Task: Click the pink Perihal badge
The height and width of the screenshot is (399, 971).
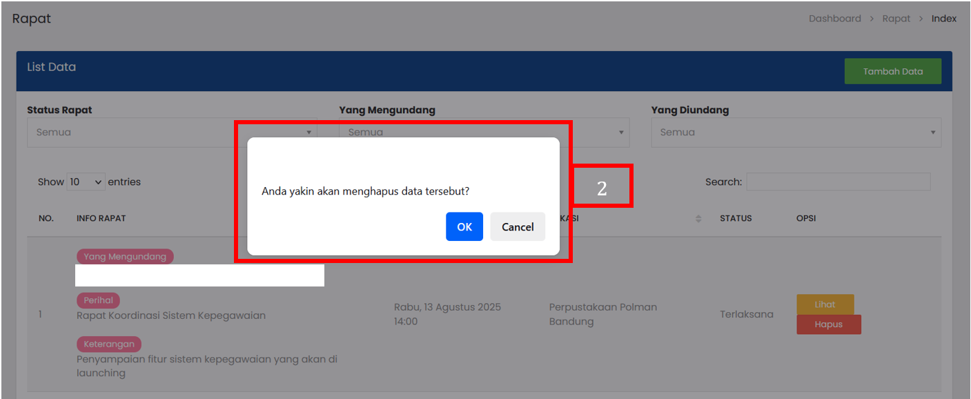Action: point(98,300)
